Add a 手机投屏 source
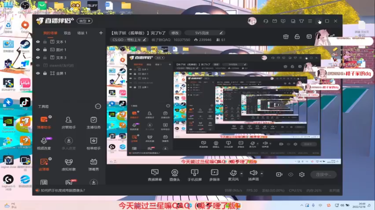 click(195, 175)
